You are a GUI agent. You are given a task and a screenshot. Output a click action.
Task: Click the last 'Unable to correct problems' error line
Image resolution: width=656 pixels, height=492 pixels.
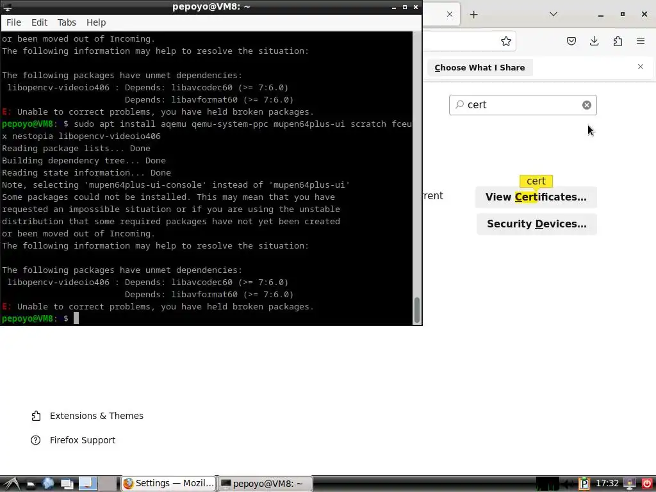point(158,307)
